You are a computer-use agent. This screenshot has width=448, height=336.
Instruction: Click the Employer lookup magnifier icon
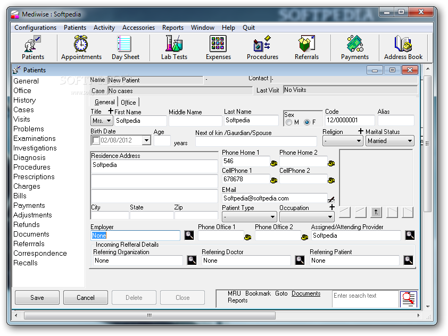click(x=189, y=235)
